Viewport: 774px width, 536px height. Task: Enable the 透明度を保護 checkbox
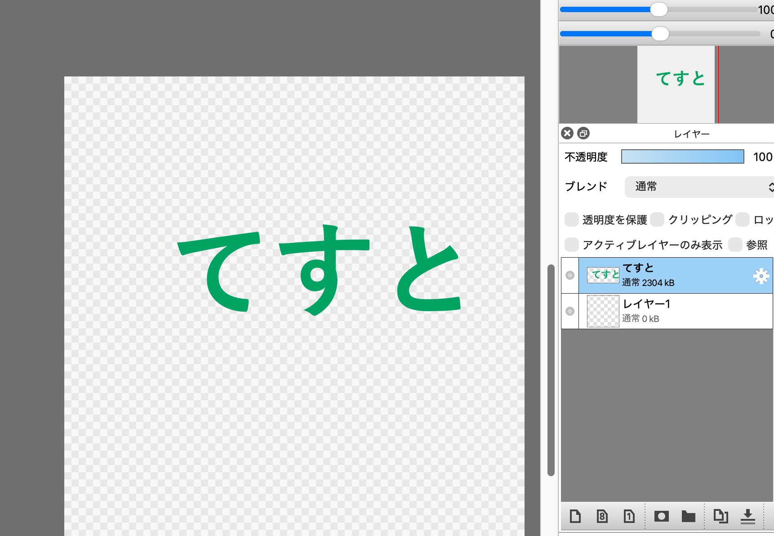571,219
